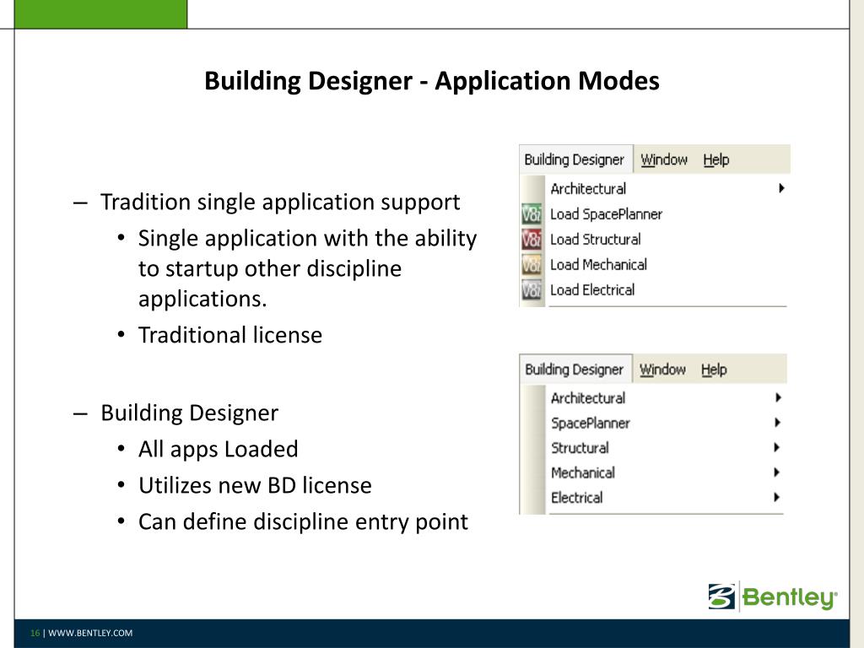Click 'All apps Loaded' bullet
Screen dimensions: 864x648
click(x=219, y=450)
